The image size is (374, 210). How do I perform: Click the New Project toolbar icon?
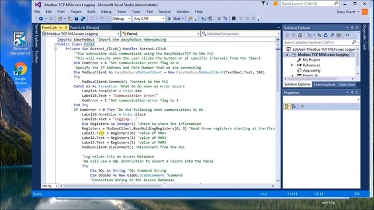60,19
